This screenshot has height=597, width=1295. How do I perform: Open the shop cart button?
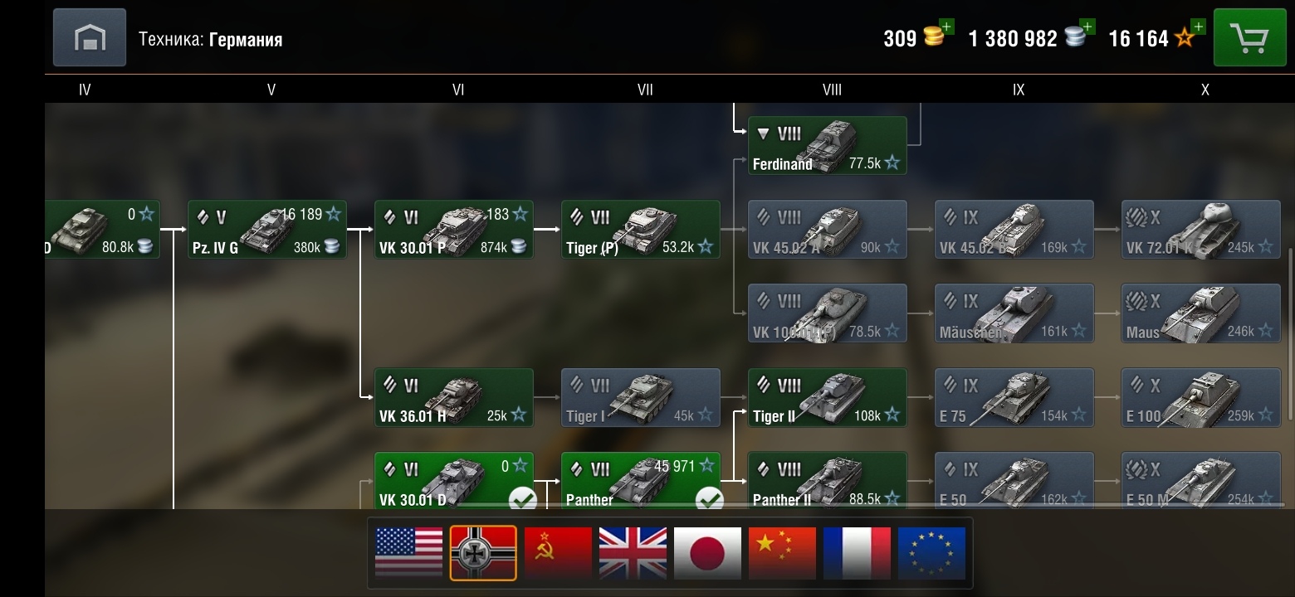pyautogui.click(x=1249, y=37)
